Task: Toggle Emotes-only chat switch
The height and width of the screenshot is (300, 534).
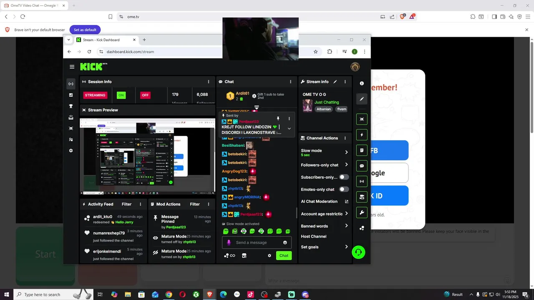Action: [344, 189]
